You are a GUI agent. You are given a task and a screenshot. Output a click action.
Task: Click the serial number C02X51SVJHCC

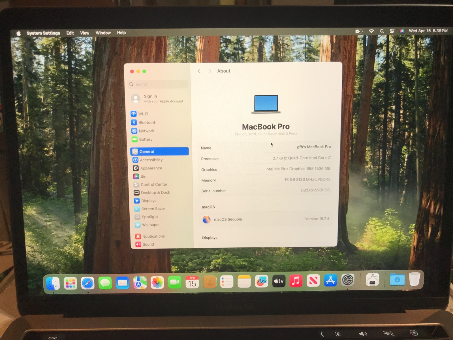(x=315, y=190)
